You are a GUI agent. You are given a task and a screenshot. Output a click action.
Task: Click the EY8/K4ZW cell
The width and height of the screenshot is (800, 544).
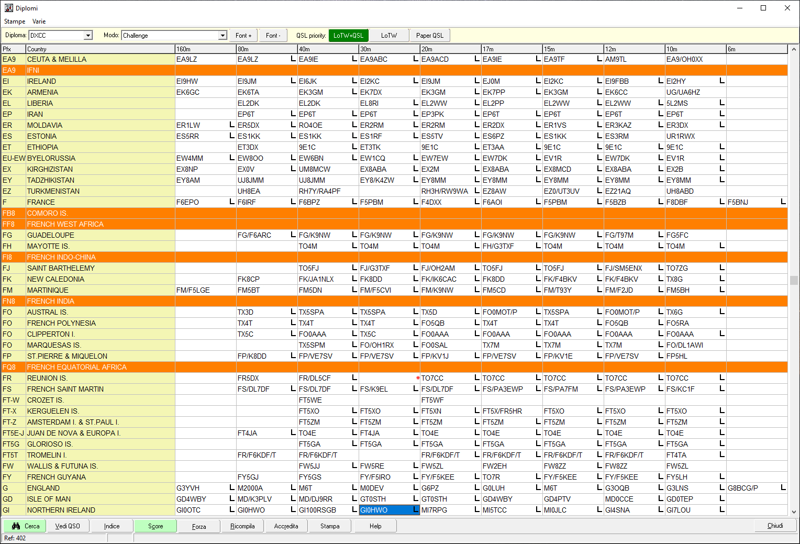pyautogui.click(x=389, y=180)
